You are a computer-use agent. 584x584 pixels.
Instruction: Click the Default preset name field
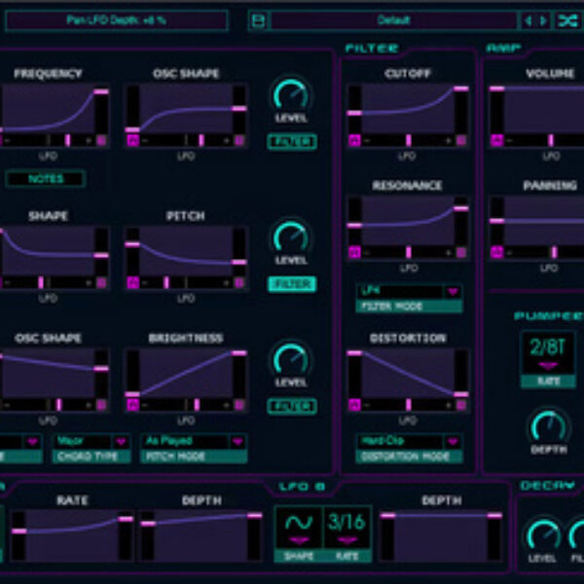click(x=393, y=20)
